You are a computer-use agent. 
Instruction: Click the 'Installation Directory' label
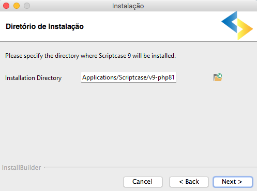pyautogui.click(x=33, y=78)
